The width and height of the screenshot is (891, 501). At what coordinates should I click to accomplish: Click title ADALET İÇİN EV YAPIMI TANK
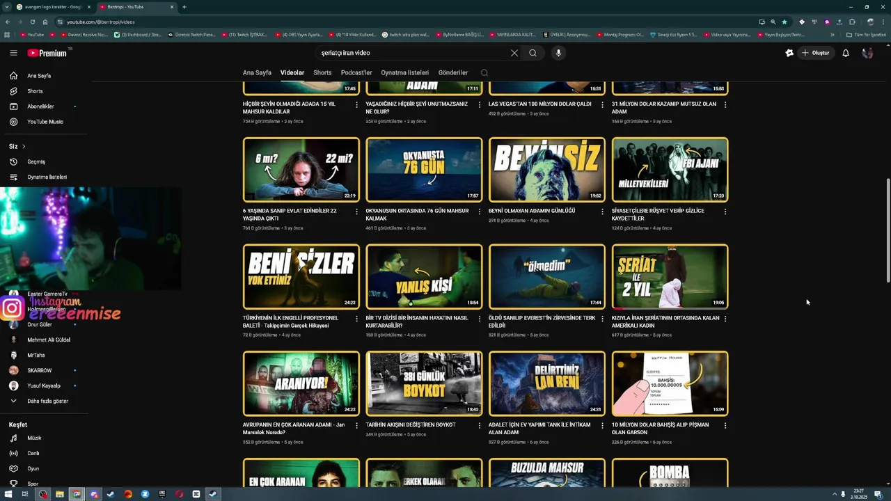pyautogui.click(x=539, y=429)
